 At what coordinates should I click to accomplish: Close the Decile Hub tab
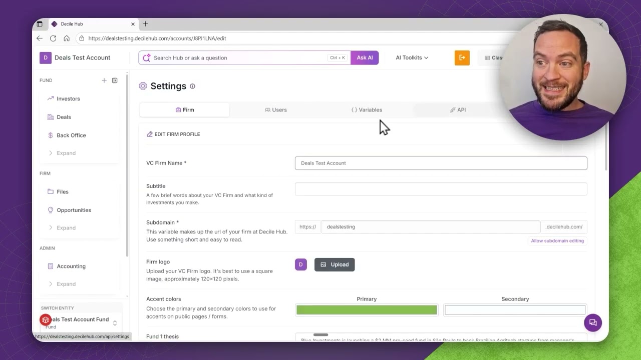coord(133,24)
